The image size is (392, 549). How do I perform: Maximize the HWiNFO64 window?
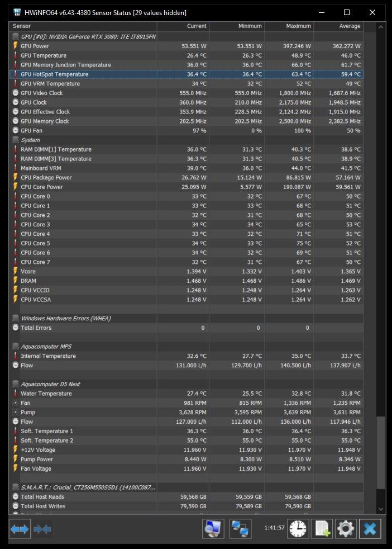click(347, 13)
